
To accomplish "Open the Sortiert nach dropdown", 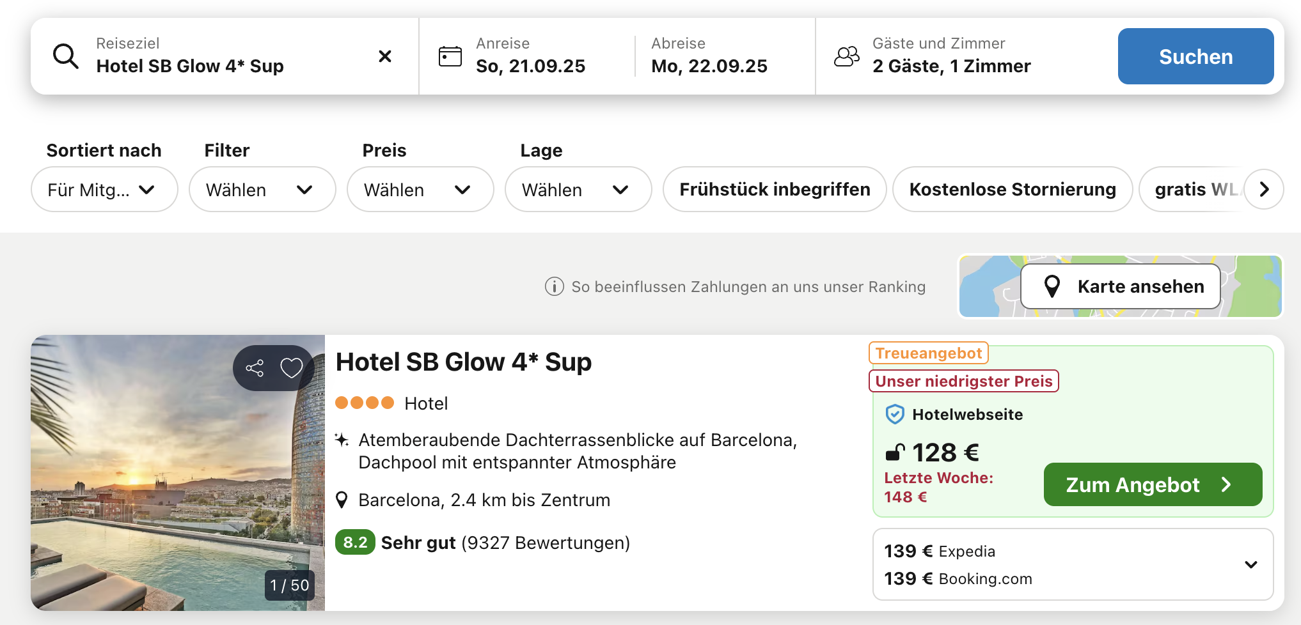I will click(104, 189).
